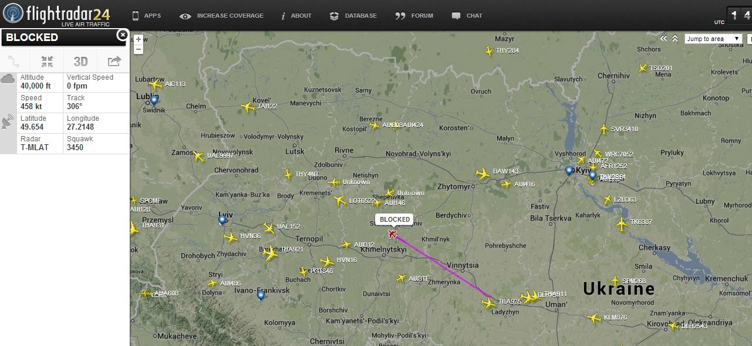
Task: Zoom in with the map plus button
Action: pos(139,39)
